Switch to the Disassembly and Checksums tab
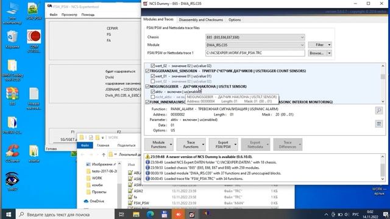This screenshot has height=219, width=390. 200,20
